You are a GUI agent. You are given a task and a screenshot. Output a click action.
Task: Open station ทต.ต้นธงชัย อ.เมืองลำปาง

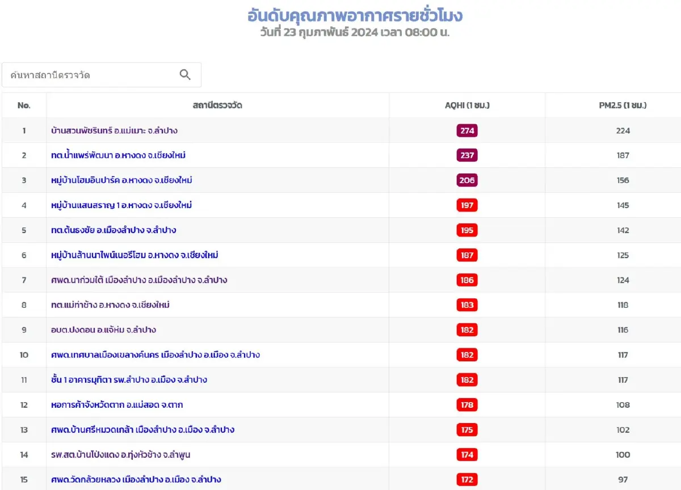(113, 230)
